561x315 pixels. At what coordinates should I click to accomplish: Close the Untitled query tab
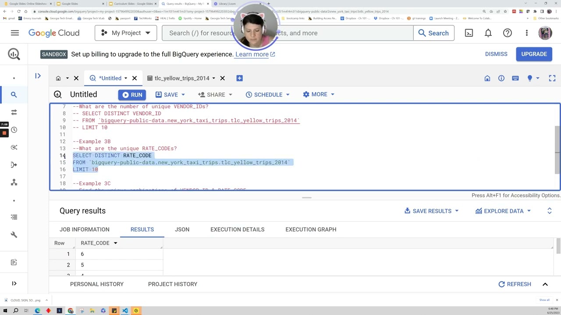click(x=135, y=78)
